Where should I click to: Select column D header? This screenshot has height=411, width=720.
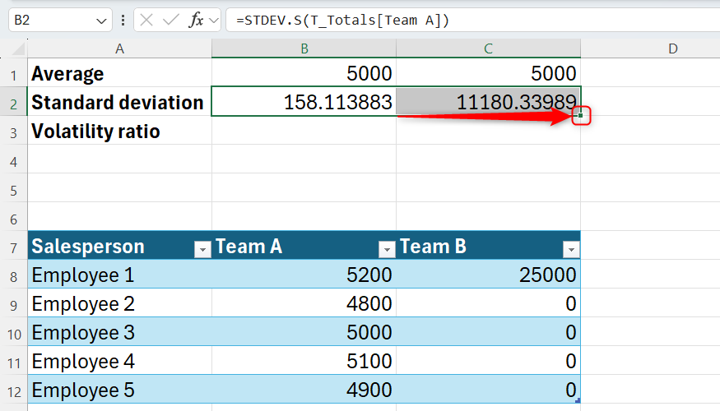pos(672,49)
